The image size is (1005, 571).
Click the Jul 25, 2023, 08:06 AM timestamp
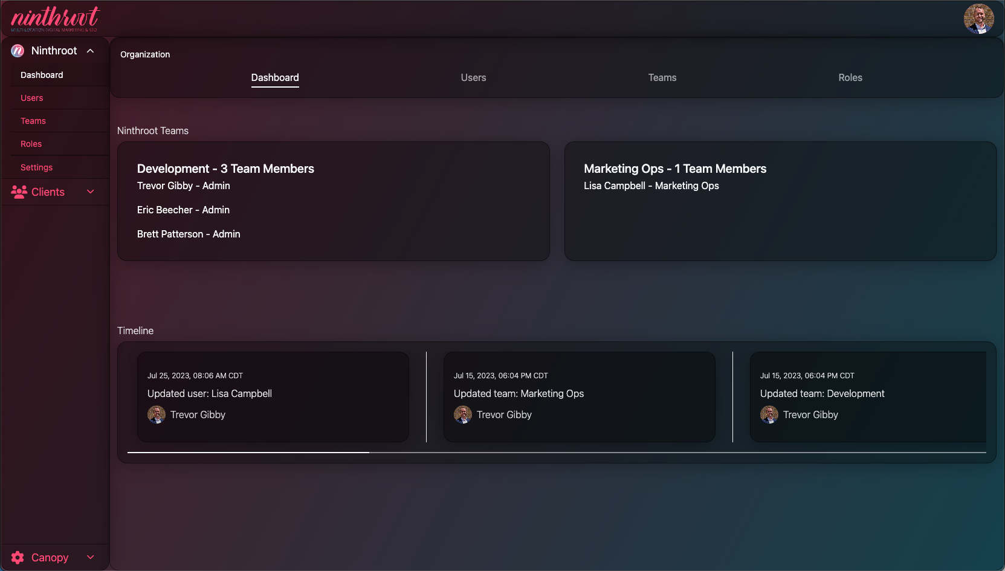(x=195, y=376)
